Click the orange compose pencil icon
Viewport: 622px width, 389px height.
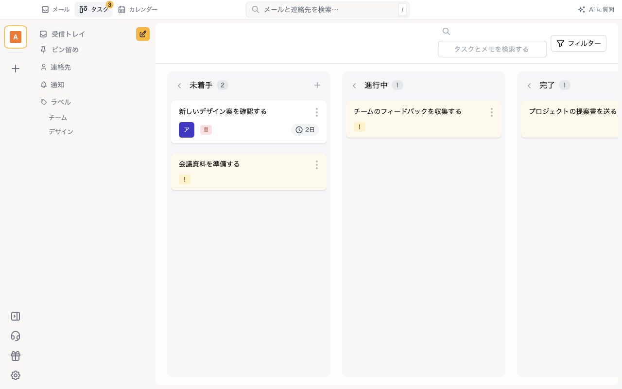click(143, 34)
